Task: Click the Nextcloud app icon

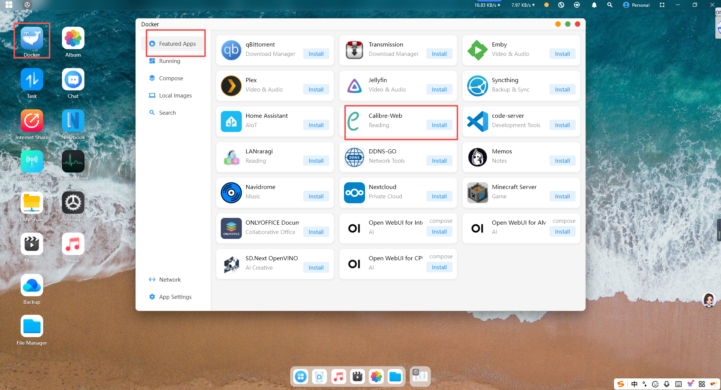Action: pyautogui.click(x=354, y=193)
